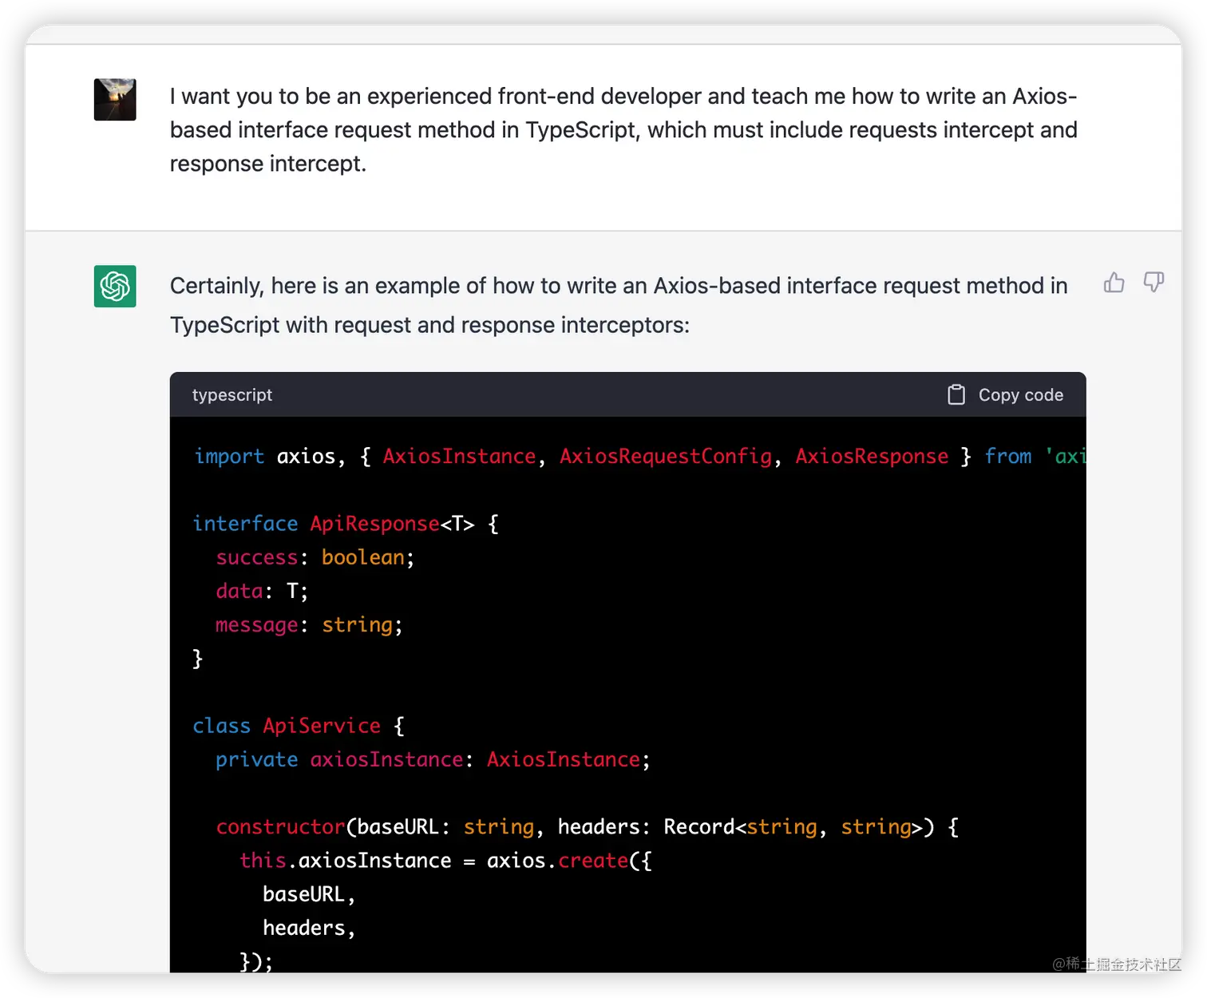Click the 'interface ApiResponse<T>' line

tap(346, 524)
